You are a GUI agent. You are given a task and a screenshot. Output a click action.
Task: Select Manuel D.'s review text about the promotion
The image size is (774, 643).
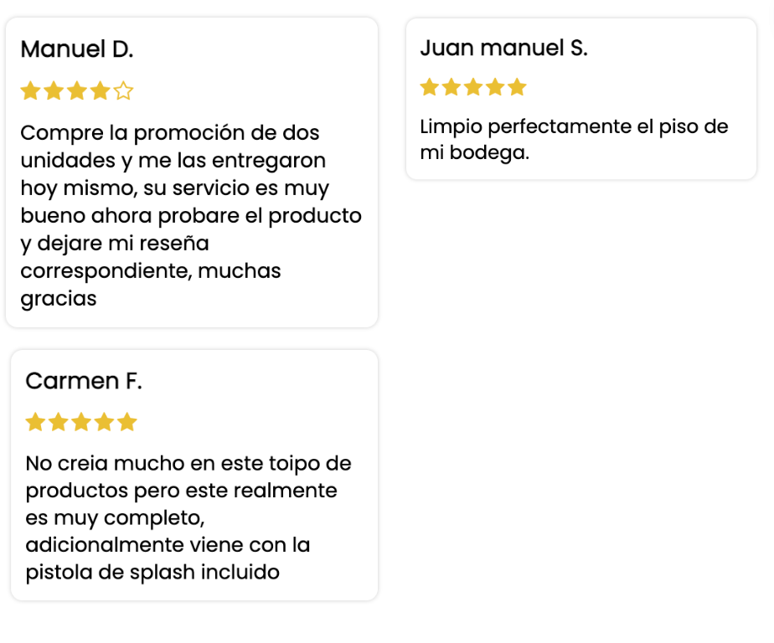click(x=191, y=216)
